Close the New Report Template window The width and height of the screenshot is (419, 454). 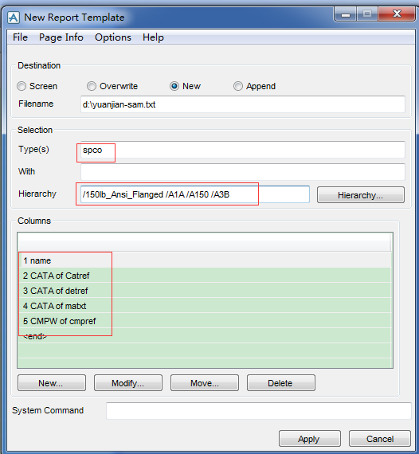tap(397, 14)
